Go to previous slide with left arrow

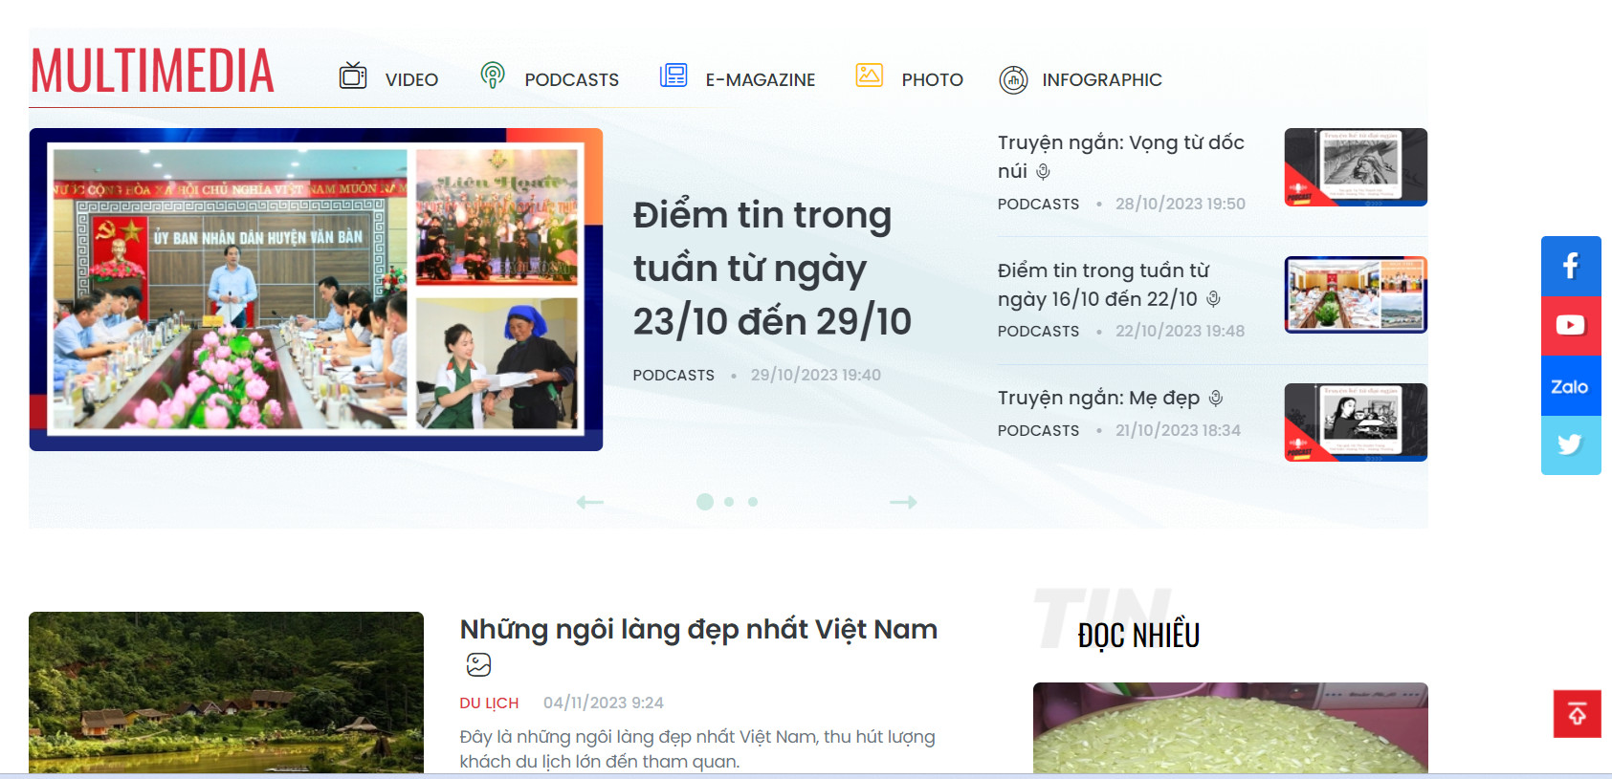(589, 502)
